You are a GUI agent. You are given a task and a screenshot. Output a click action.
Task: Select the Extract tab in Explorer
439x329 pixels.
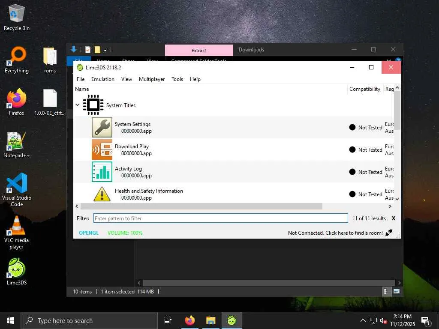[x=199, y=51]
